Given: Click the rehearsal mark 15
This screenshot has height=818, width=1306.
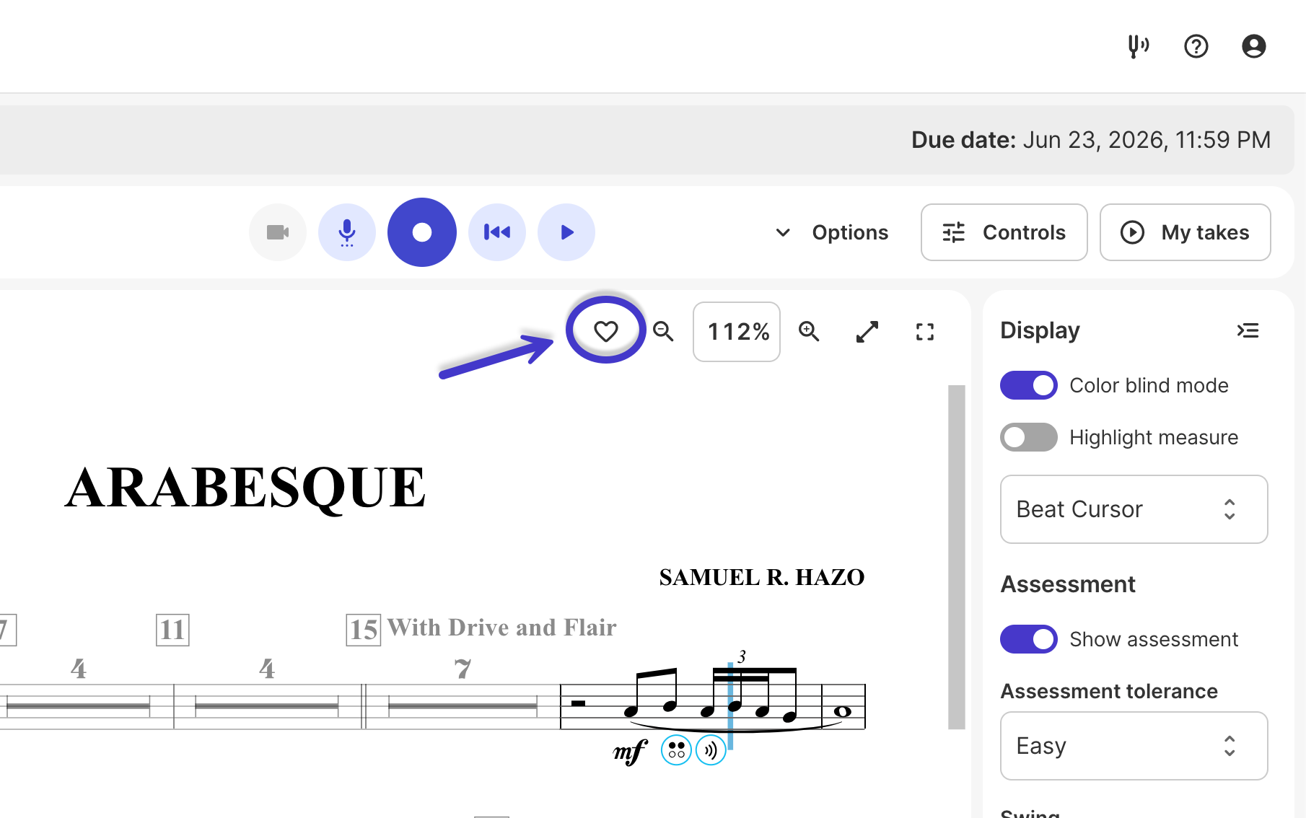Looking at the screenshot, I should point(364,630).
